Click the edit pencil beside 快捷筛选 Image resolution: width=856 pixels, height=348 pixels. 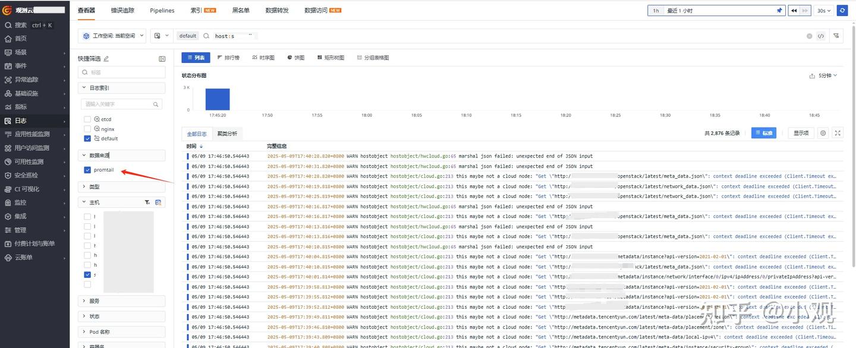tap(106, 59)
